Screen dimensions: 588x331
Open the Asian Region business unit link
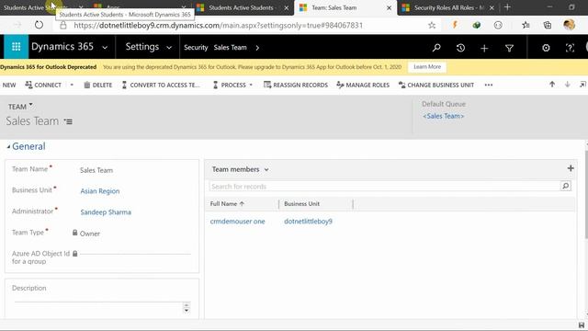click(100, 191)
